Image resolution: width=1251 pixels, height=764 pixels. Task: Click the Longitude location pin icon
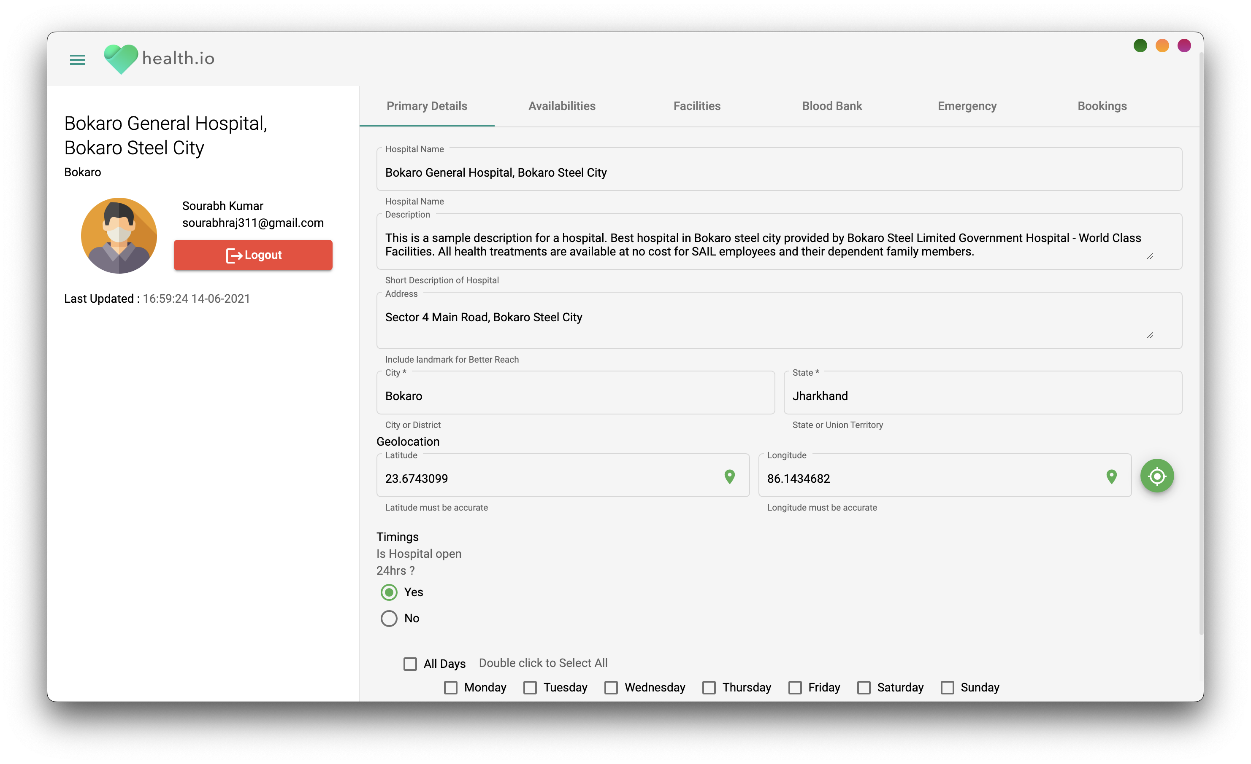(1112, 477)
